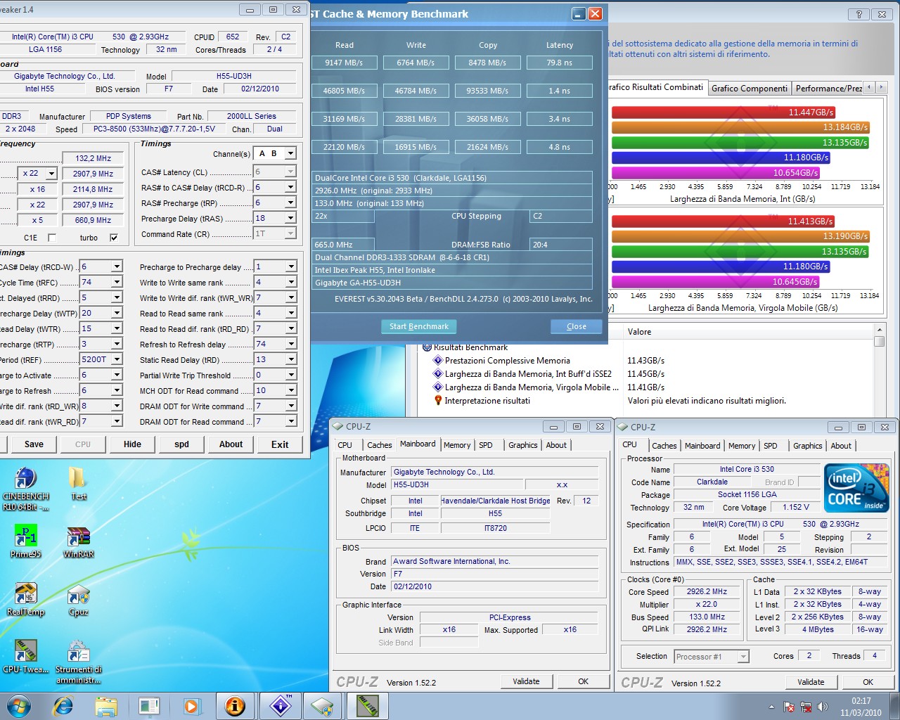Switch to the memory benchmark diamond taskbar icon

[281, 706]
